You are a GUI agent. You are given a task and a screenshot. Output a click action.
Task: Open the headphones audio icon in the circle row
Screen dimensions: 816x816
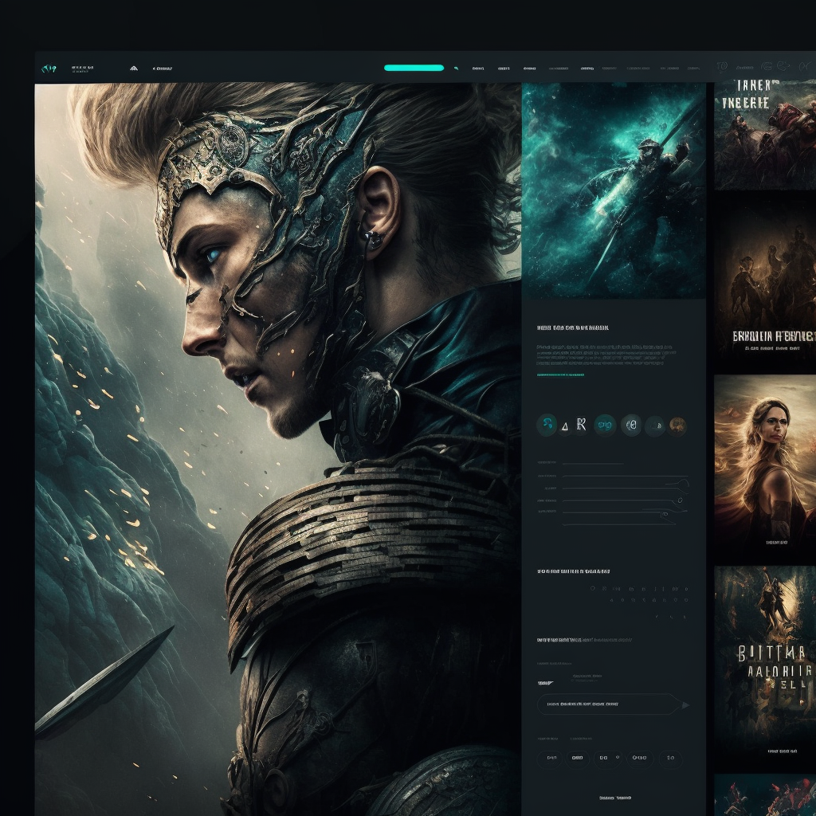point(632,426)
